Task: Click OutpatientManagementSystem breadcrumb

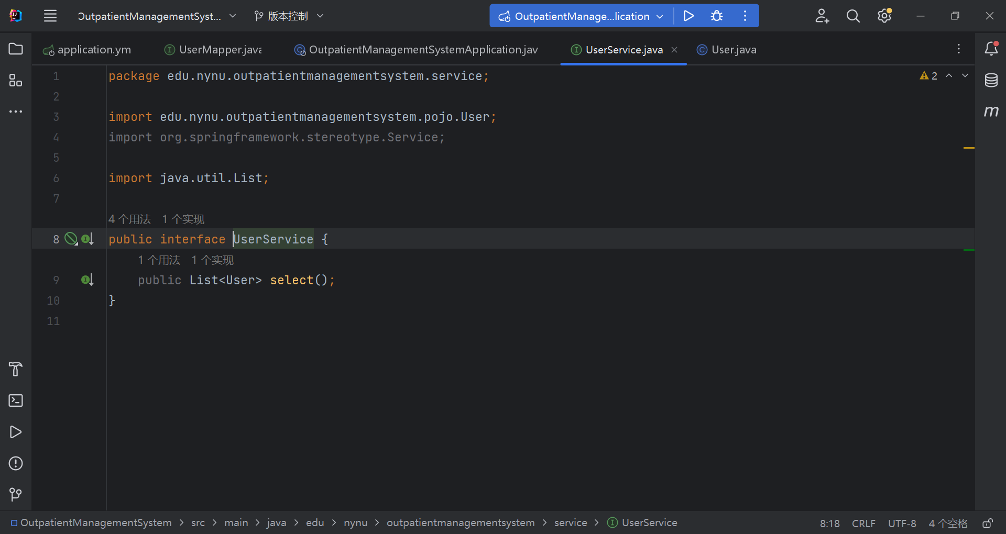Action: tap(92, 523)
